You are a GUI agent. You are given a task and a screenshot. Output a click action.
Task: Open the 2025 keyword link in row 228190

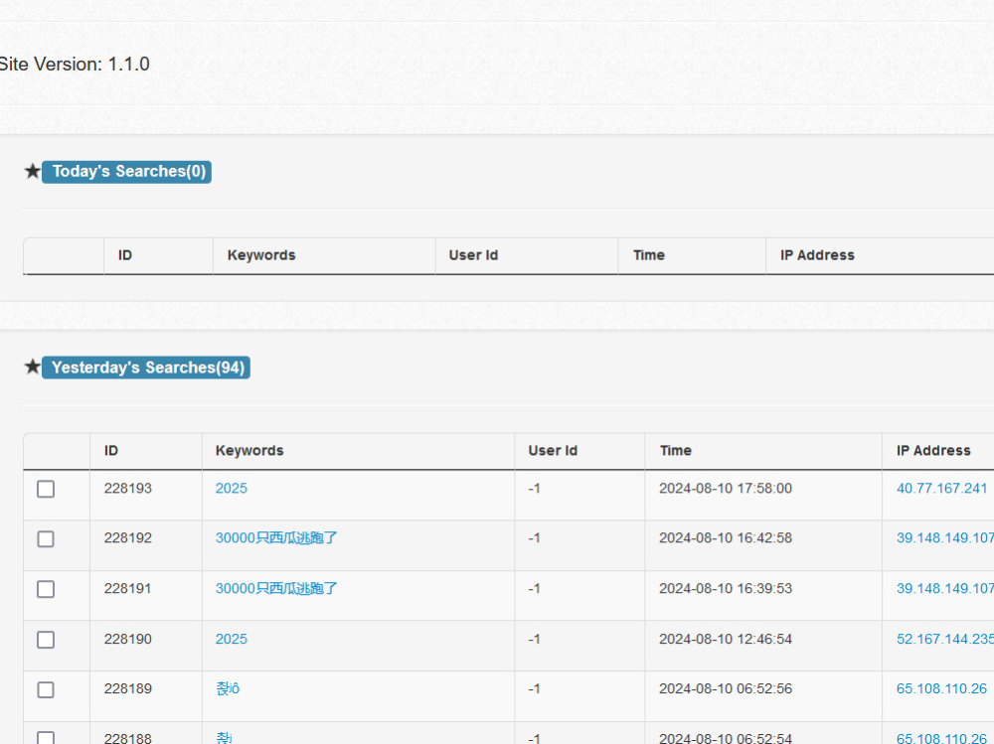click(231, 639)
